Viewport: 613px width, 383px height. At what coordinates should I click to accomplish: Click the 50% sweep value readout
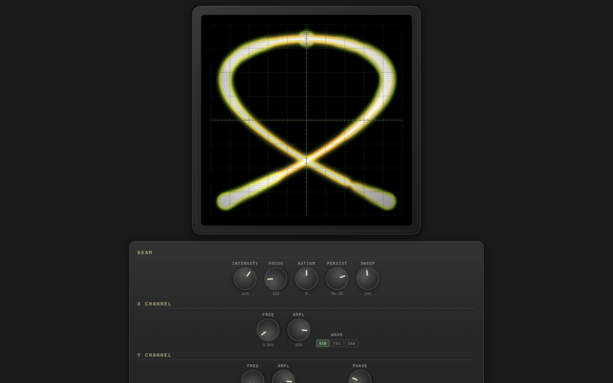(x=368, y=294)
